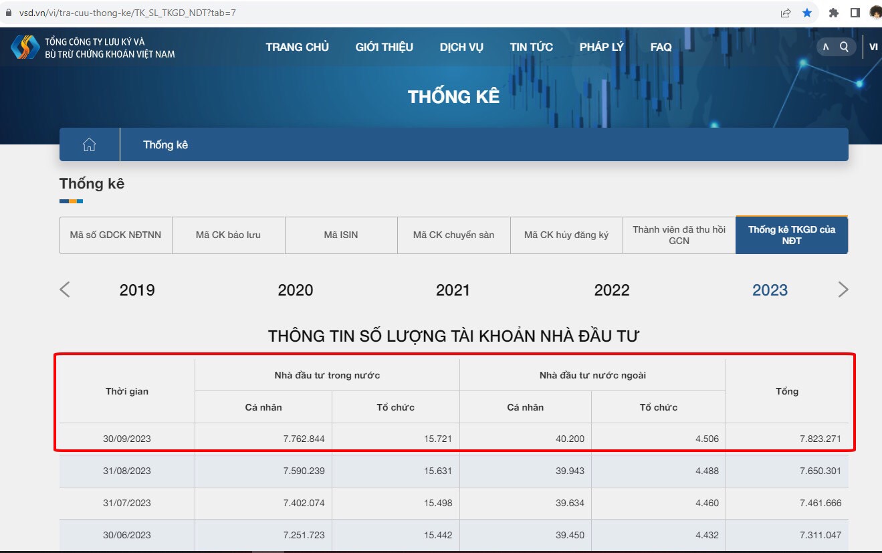Click the VSD logo in header
This screenshot has height=553, width=882.
click(x=25, y=47)
